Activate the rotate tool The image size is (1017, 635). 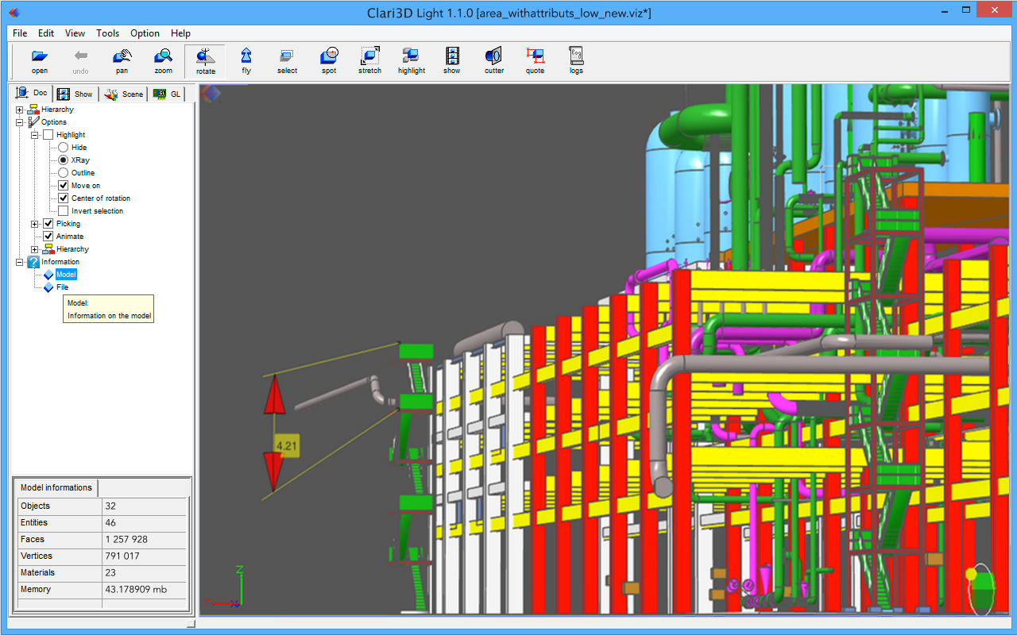[x=205, y=61]
